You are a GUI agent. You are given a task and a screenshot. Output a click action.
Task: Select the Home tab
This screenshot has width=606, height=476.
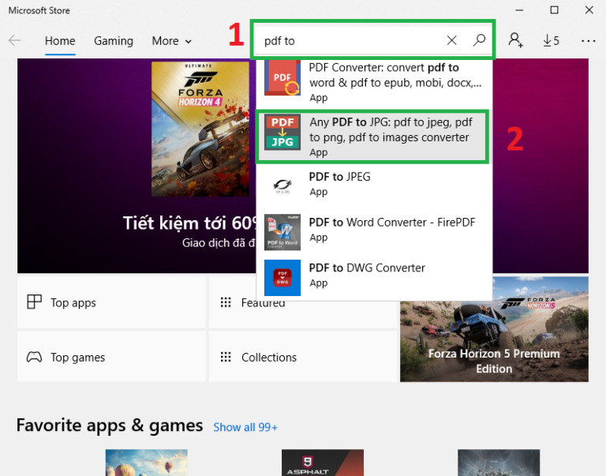(x=60, y=41)
